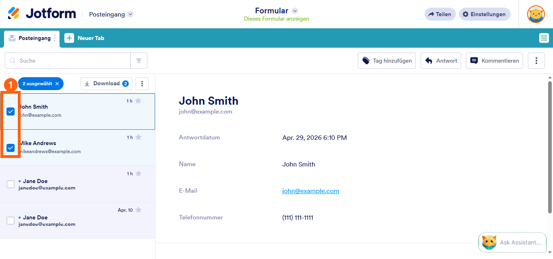Add a Neuer Tab
The height and width of the screenshot is (259, 553).
pos(84,38)
